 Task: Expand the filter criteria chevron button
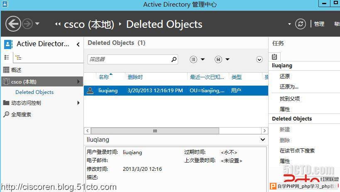[259, 59]
